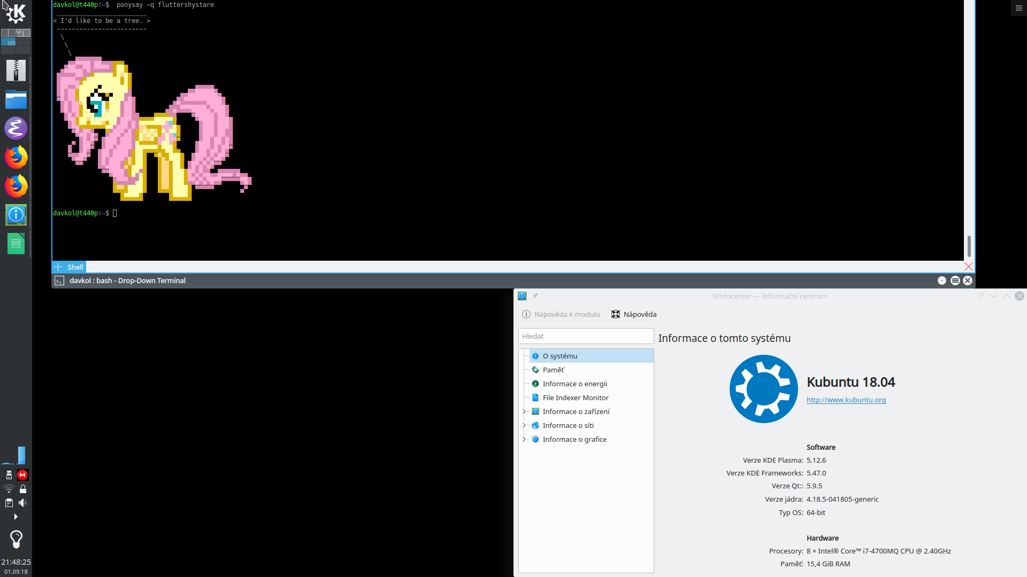Click the lightbulb panel icon

pyautogui.click(x=16, y=540)
